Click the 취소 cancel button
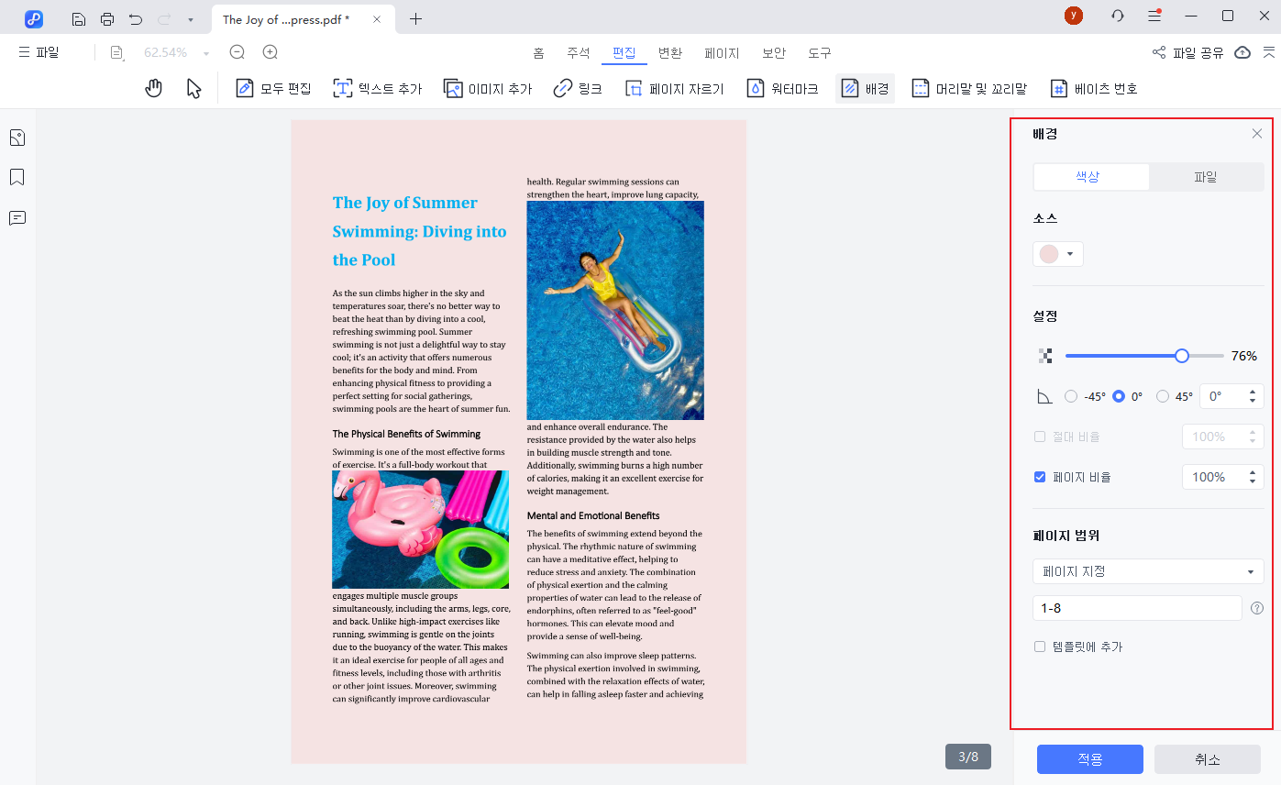This screenshot has height=785, width=1281. tap(1207, 759)
